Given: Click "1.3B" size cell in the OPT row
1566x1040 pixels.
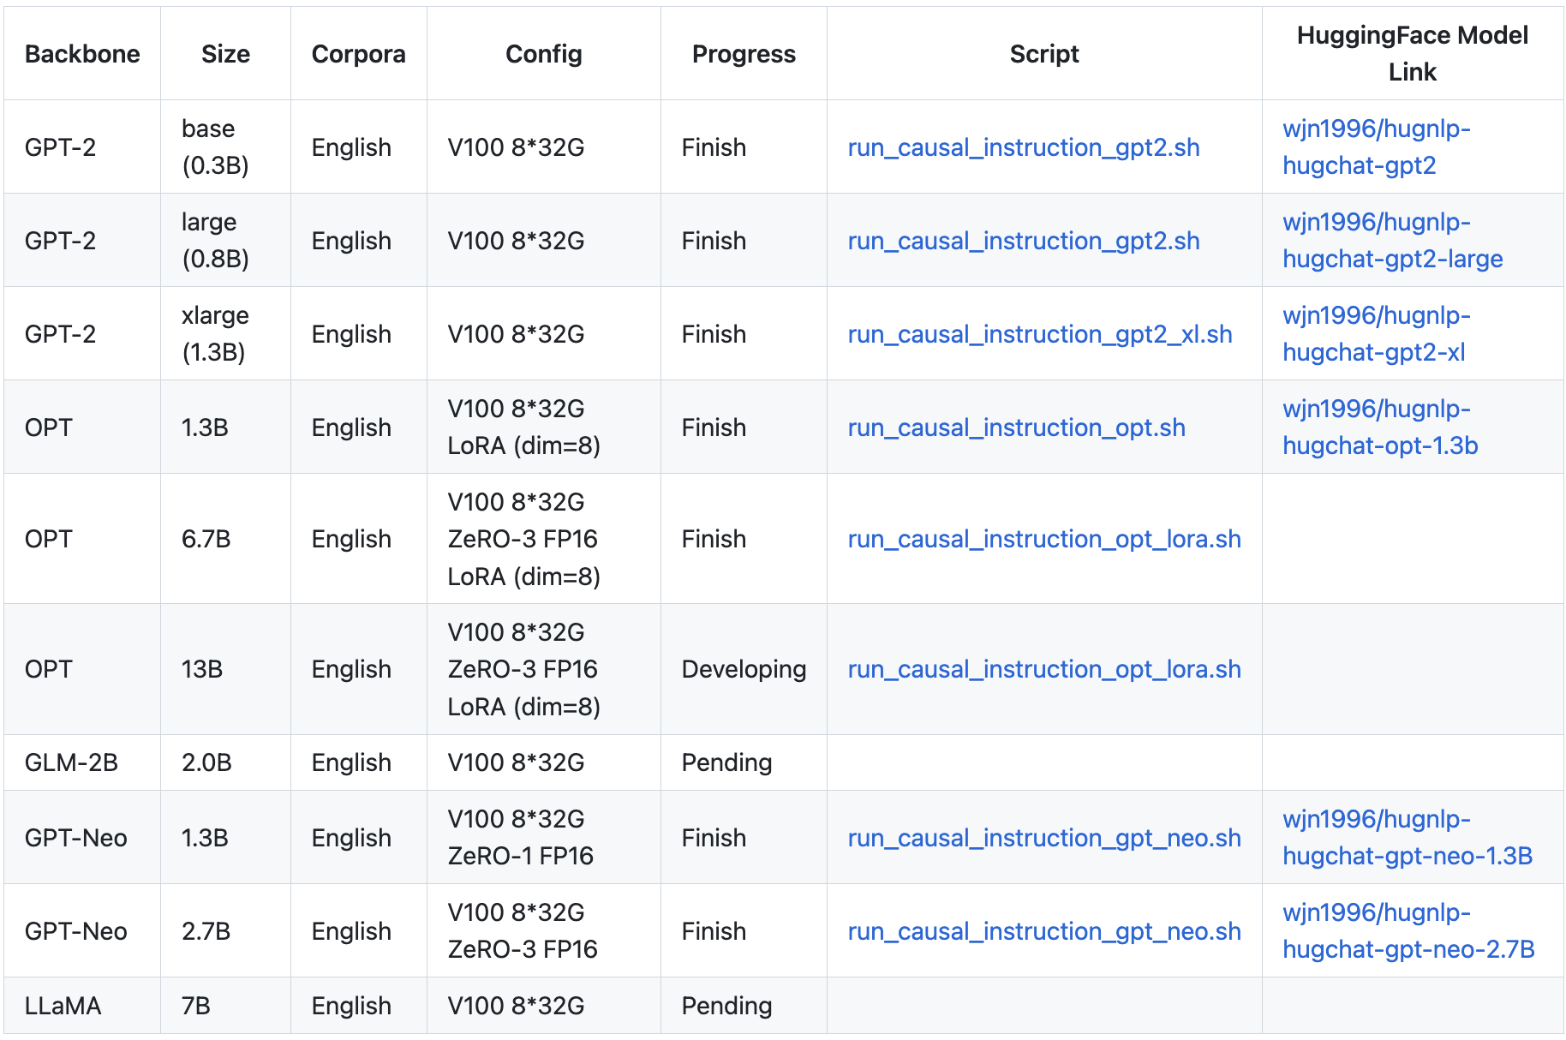Looking at the screenshot, I should [225, 427].
